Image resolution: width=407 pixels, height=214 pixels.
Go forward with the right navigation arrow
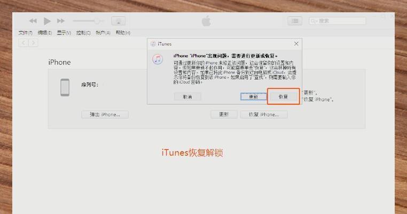[x=33, y=43]
